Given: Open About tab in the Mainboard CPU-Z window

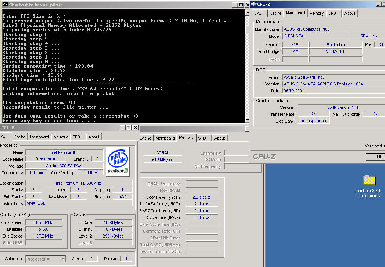Looking at the screenshot, I should [x=350, y=13].
